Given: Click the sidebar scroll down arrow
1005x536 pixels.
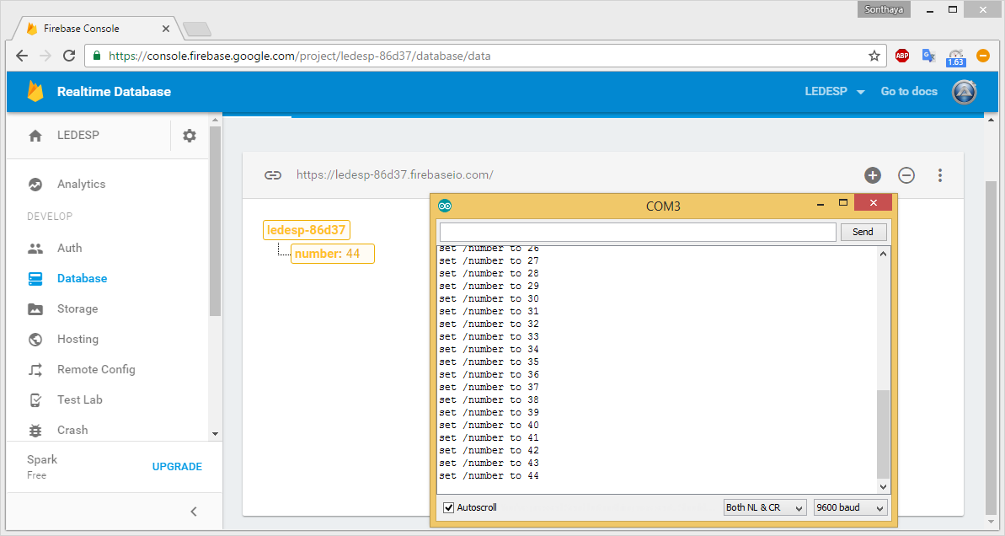Looking at the screenshot, I should click(215, 434).
